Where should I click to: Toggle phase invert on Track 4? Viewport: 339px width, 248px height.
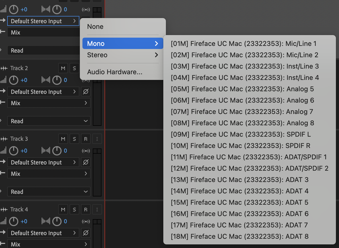86,233
